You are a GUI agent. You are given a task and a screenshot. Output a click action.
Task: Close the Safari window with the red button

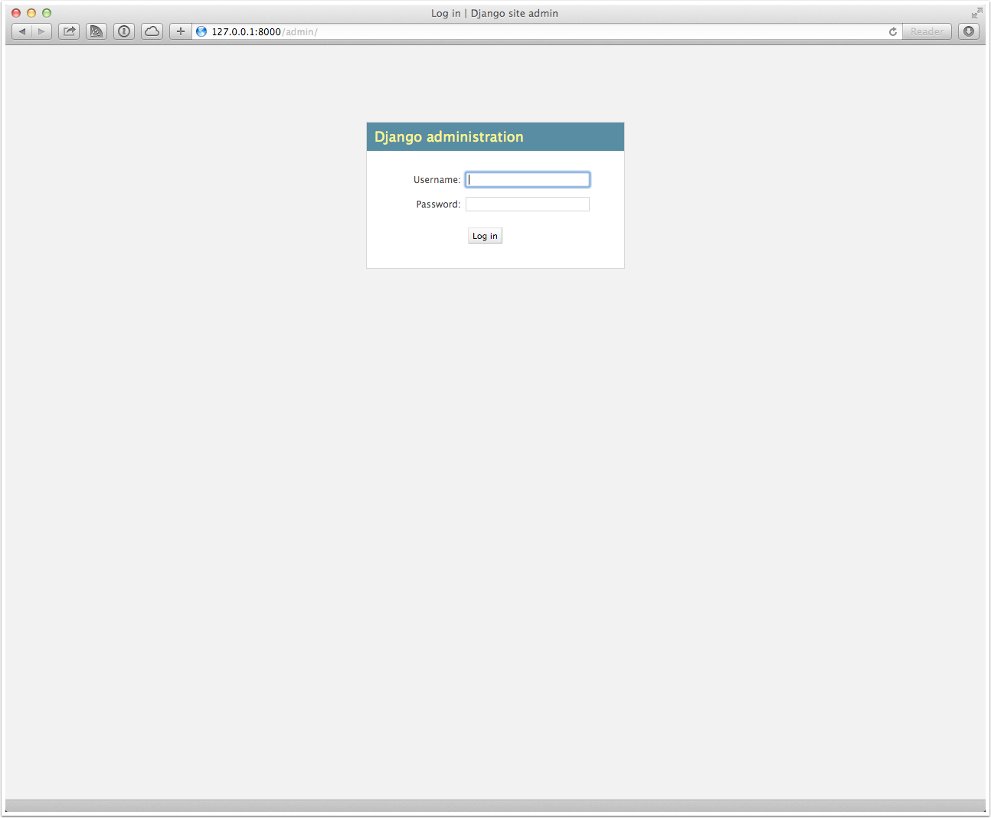[16, 13]
